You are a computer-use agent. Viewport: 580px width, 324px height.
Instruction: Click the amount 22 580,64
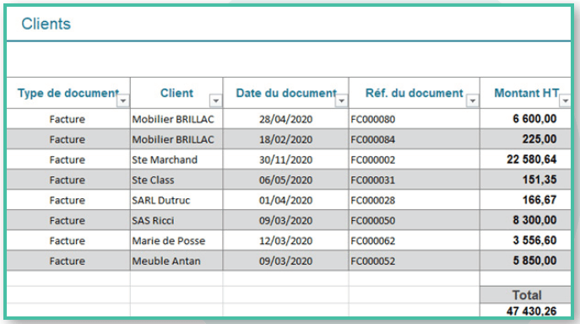(x=532, y=159)
